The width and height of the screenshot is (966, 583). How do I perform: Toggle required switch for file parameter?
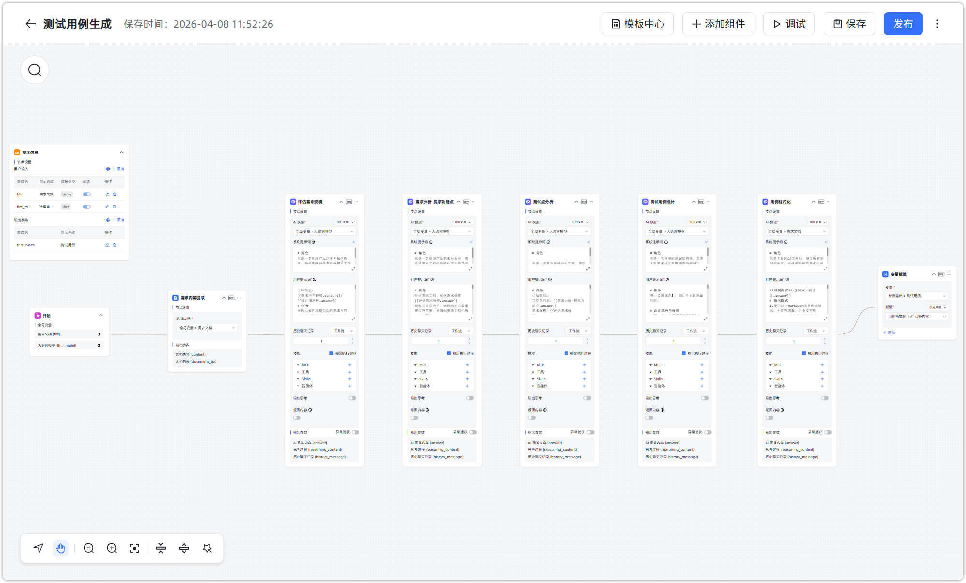coord(87,194)
